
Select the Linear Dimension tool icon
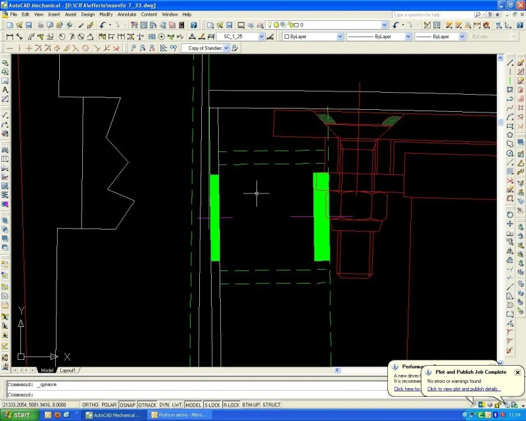pyautogui.click(x=10, y=37)
